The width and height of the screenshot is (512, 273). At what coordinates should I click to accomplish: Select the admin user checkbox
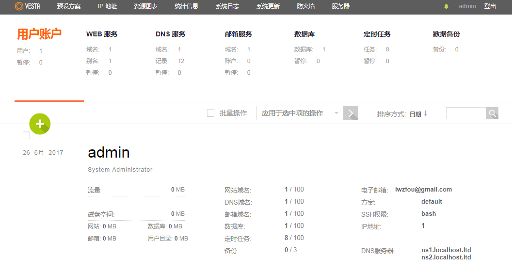(x=26, y=135)
